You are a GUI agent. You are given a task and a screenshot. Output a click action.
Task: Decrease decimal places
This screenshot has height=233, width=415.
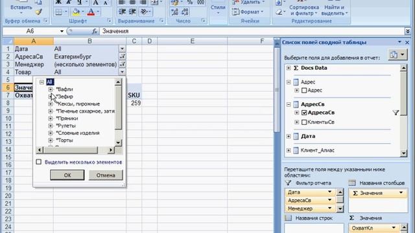coord(185,12)
